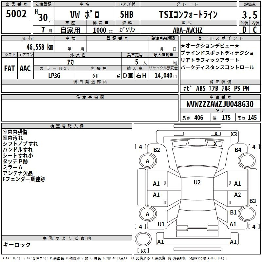Click equipment item ABS
Screen dimensions: 262x262
tap(201, 88)
